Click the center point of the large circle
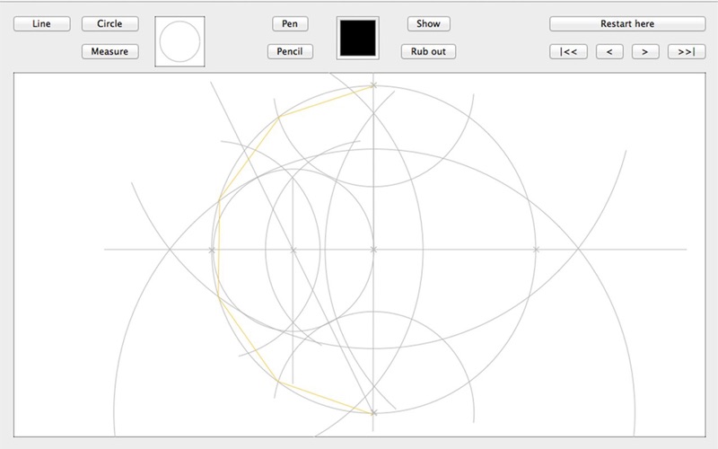The width and height of the screenshot is (718, 449). click(x=373, y=250)
